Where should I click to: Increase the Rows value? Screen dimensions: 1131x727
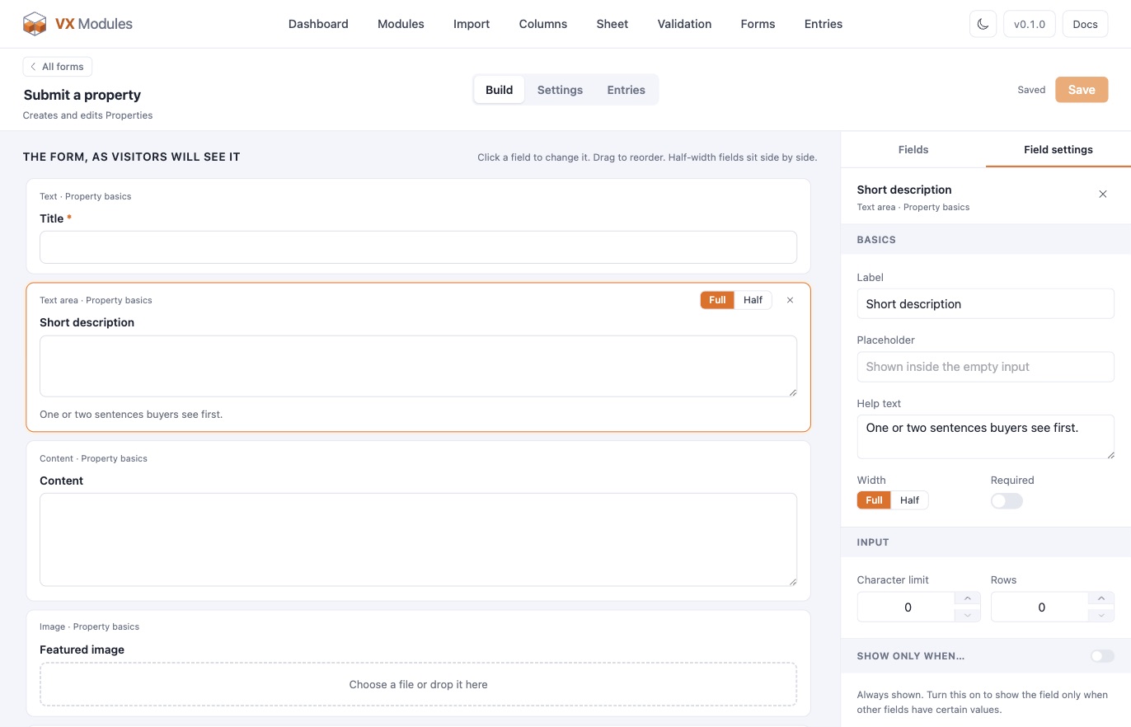(1100, 599)
